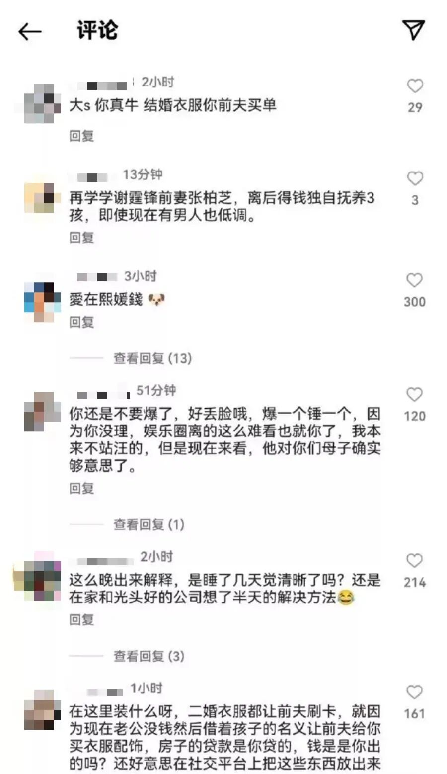Open avatar of the 13分钟 commenter

pos(39,197)
